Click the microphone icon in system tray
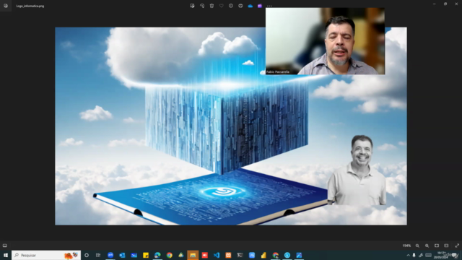462x260 pixels. pyautogui.click(x=414, y=255)
